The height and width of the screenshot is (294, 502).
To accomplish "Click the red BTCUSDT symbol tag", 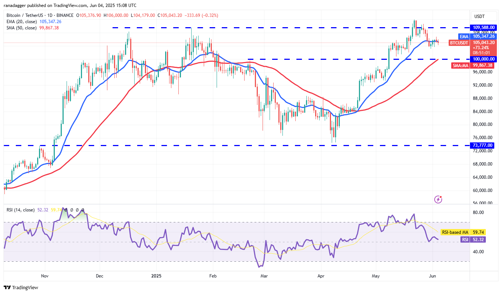I will point(460,43).
